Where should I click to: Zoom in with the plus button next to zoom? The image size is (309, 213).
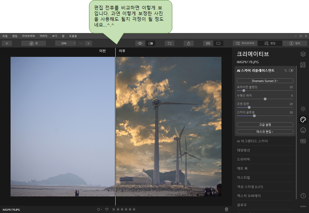click(x=88, y=43)
